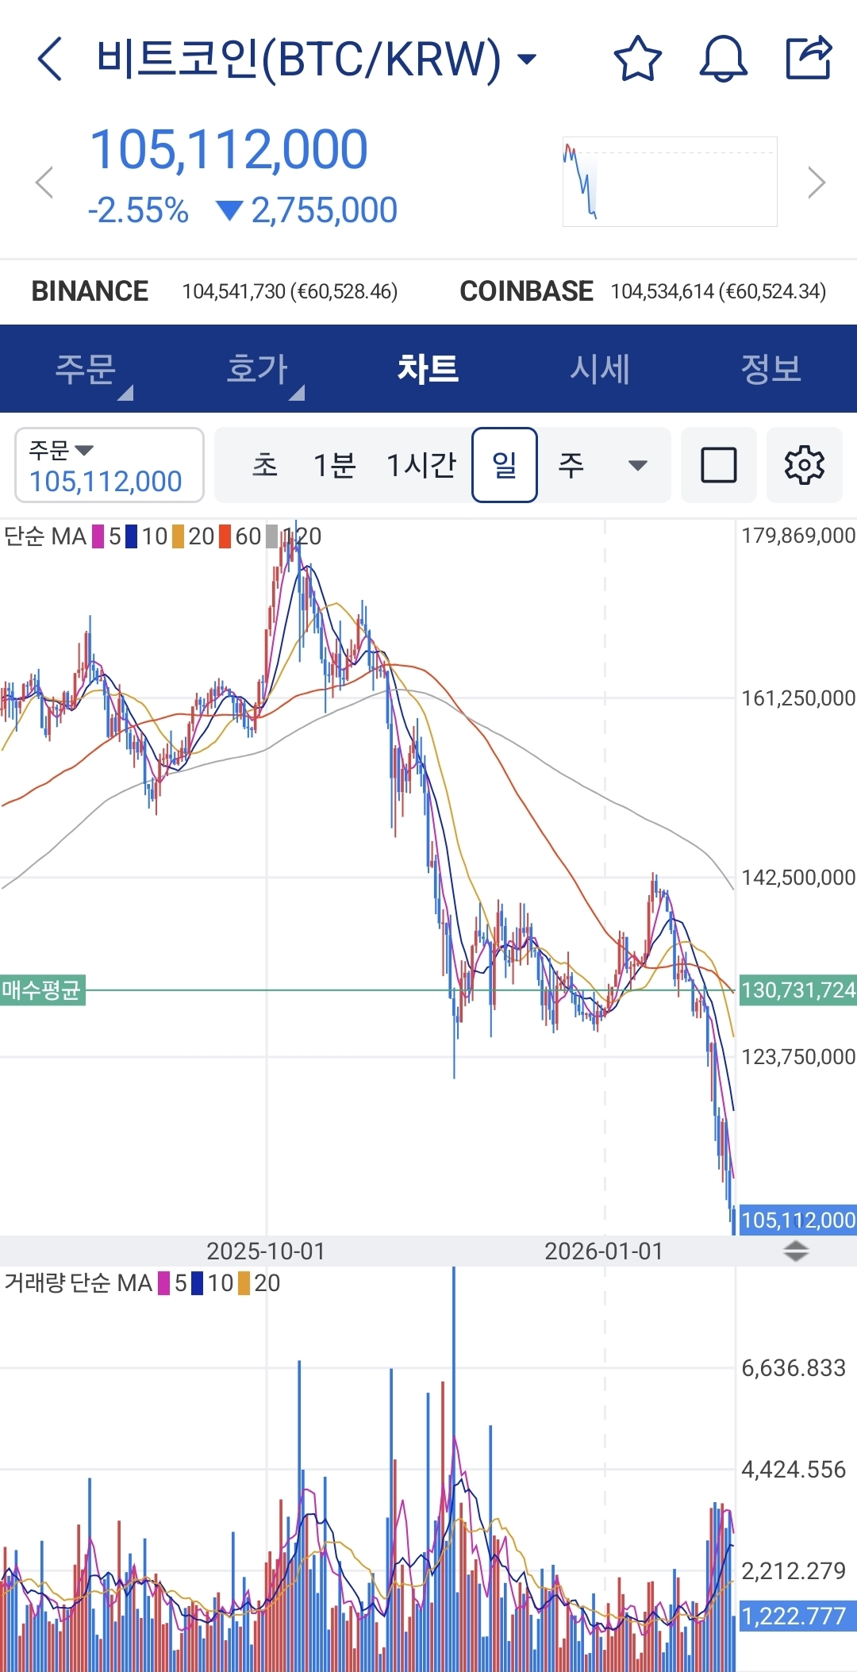Expand more time interval options arrow
857x1672 pixels.
637,465
